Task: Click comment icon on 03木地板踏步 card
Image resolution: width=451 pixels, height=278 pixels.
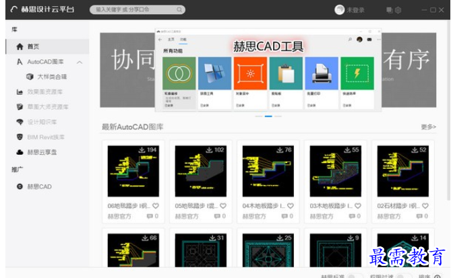Action: 352,216
